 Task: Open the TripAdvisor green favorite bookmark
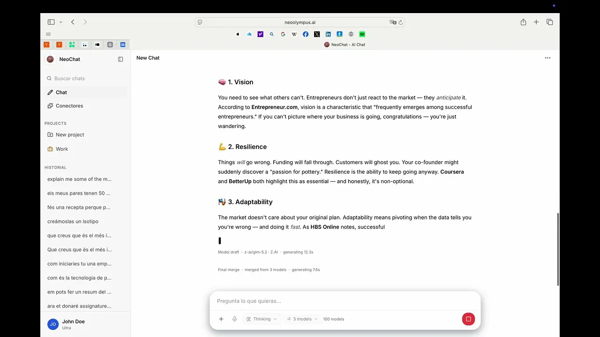[362, 34]
